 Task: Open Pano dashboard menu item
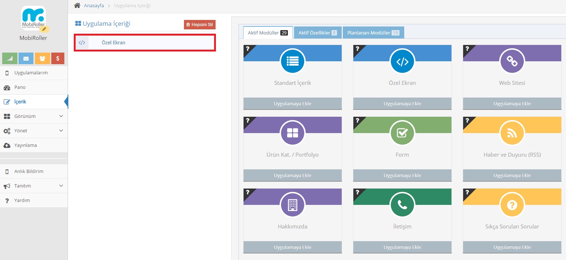pyautogui.click(x=34, y=87)
